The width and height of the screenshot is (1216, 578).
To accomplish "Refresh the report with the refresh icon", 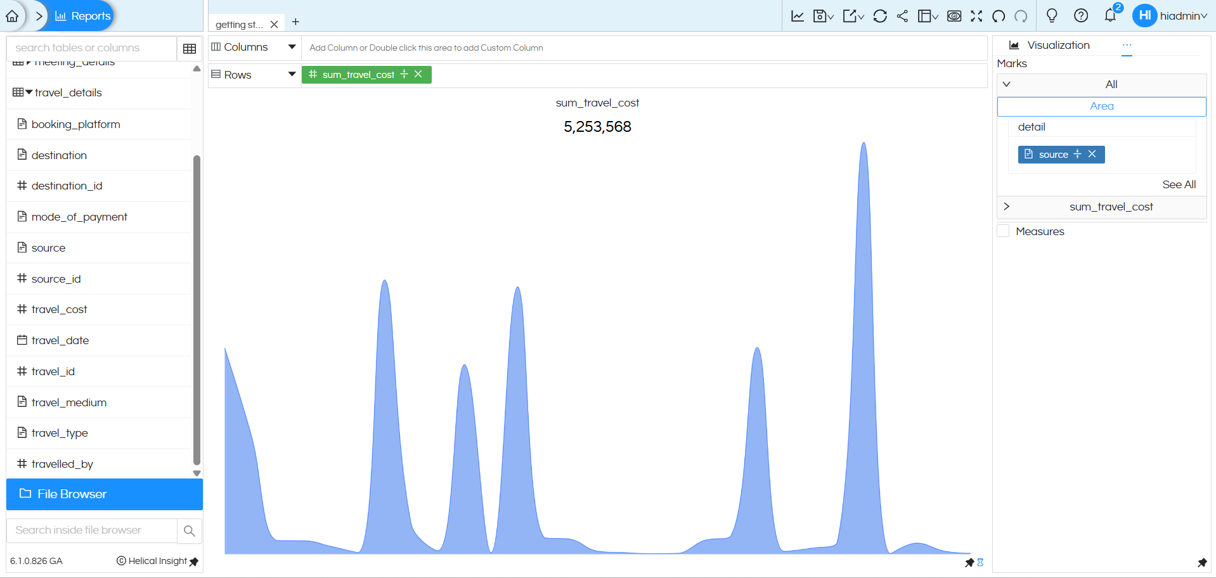I will (879, 16).
